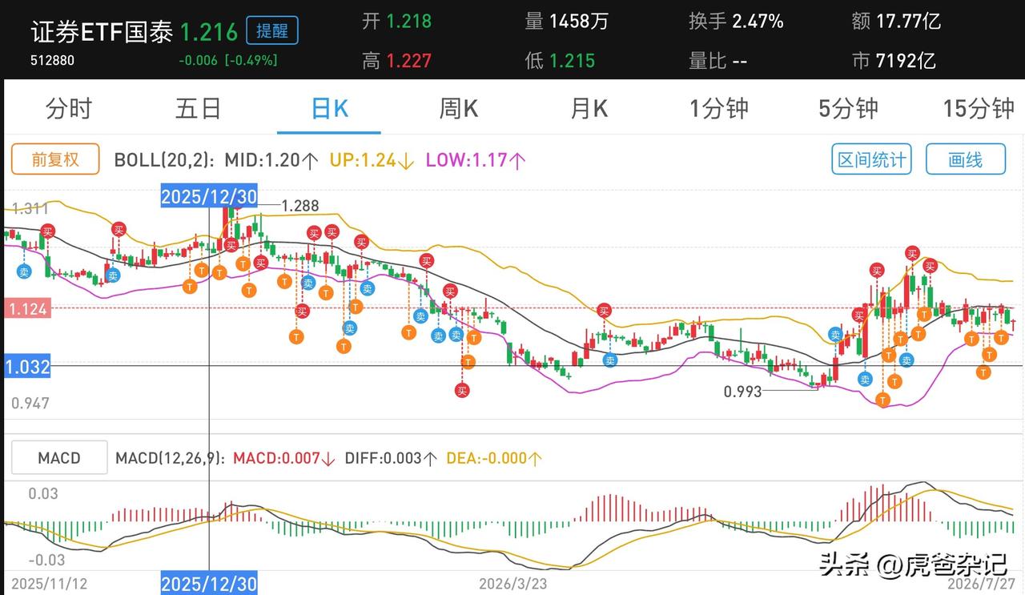The image size is (1025, 595).
Task: Show the 1分钟 chart
Action: click(718, 108)
